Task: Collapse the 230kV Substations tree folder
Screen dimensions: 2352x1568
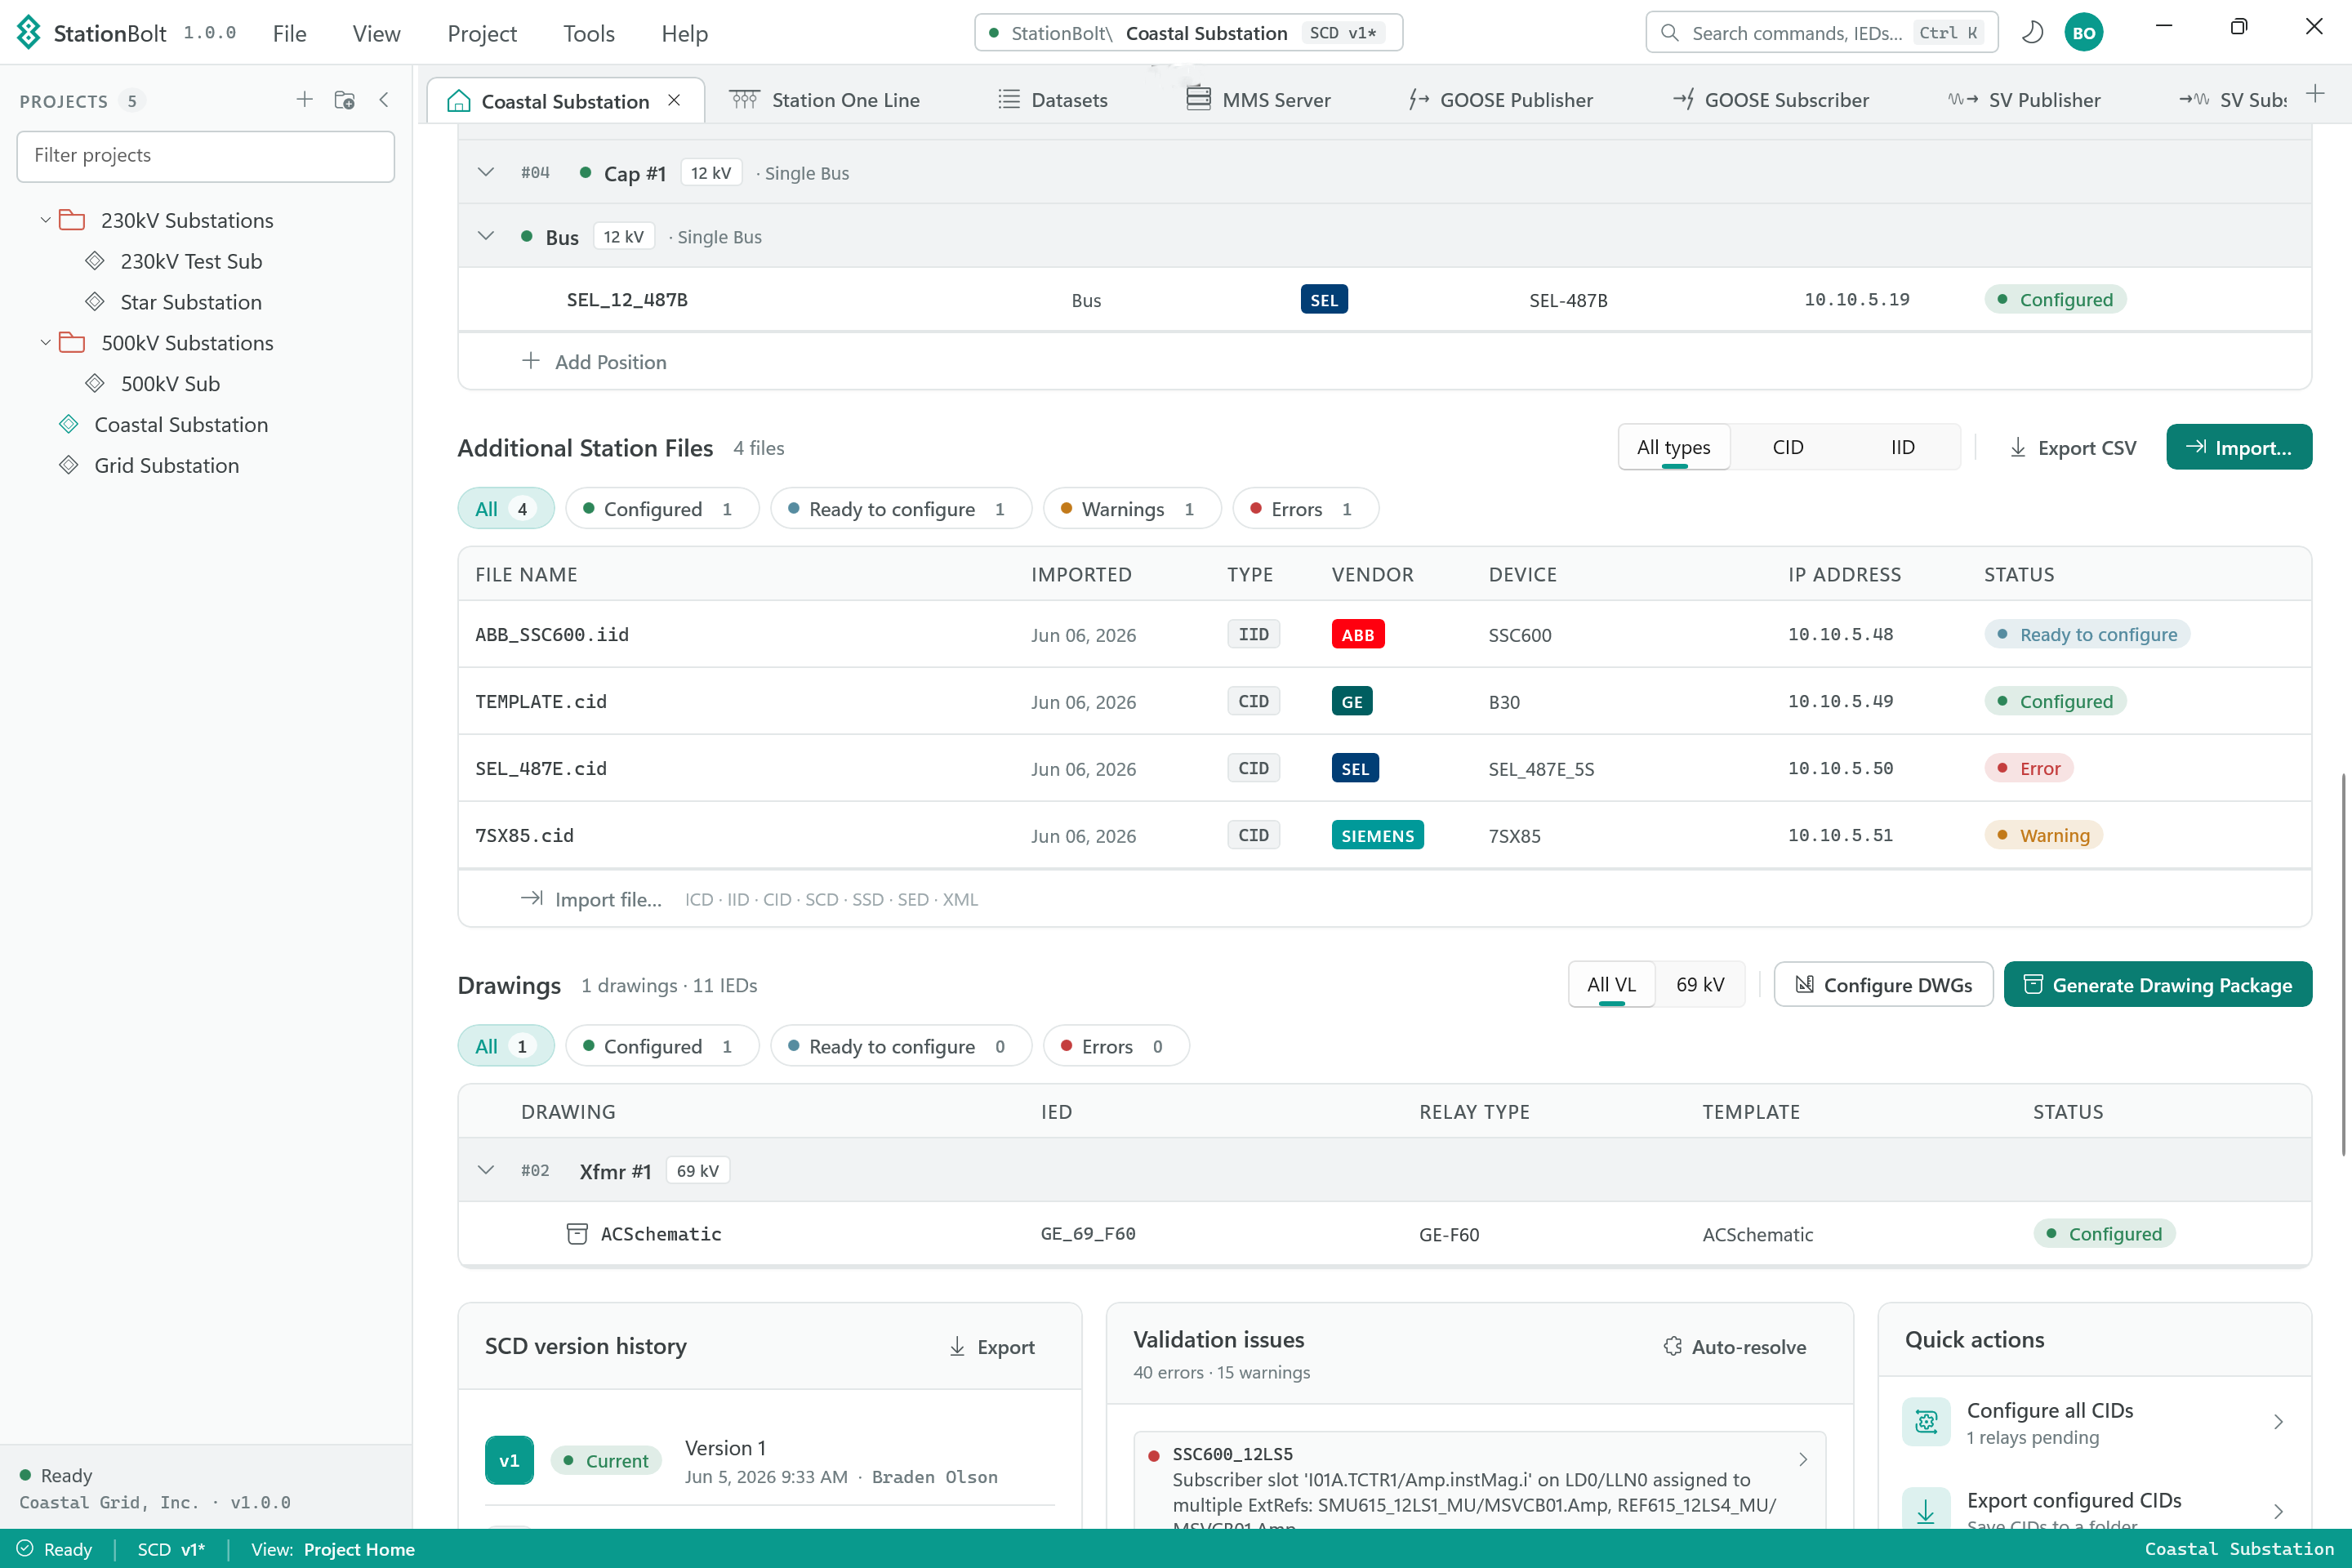Action: [x=45, y=220]
